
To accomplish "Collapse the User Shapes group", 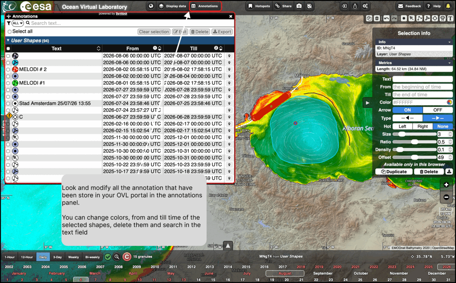I will tap(8, 41).
